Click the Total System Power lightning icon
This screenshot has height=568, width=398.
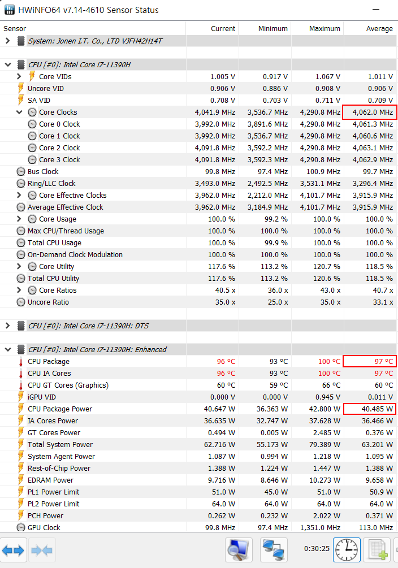(x=21, y=444)
